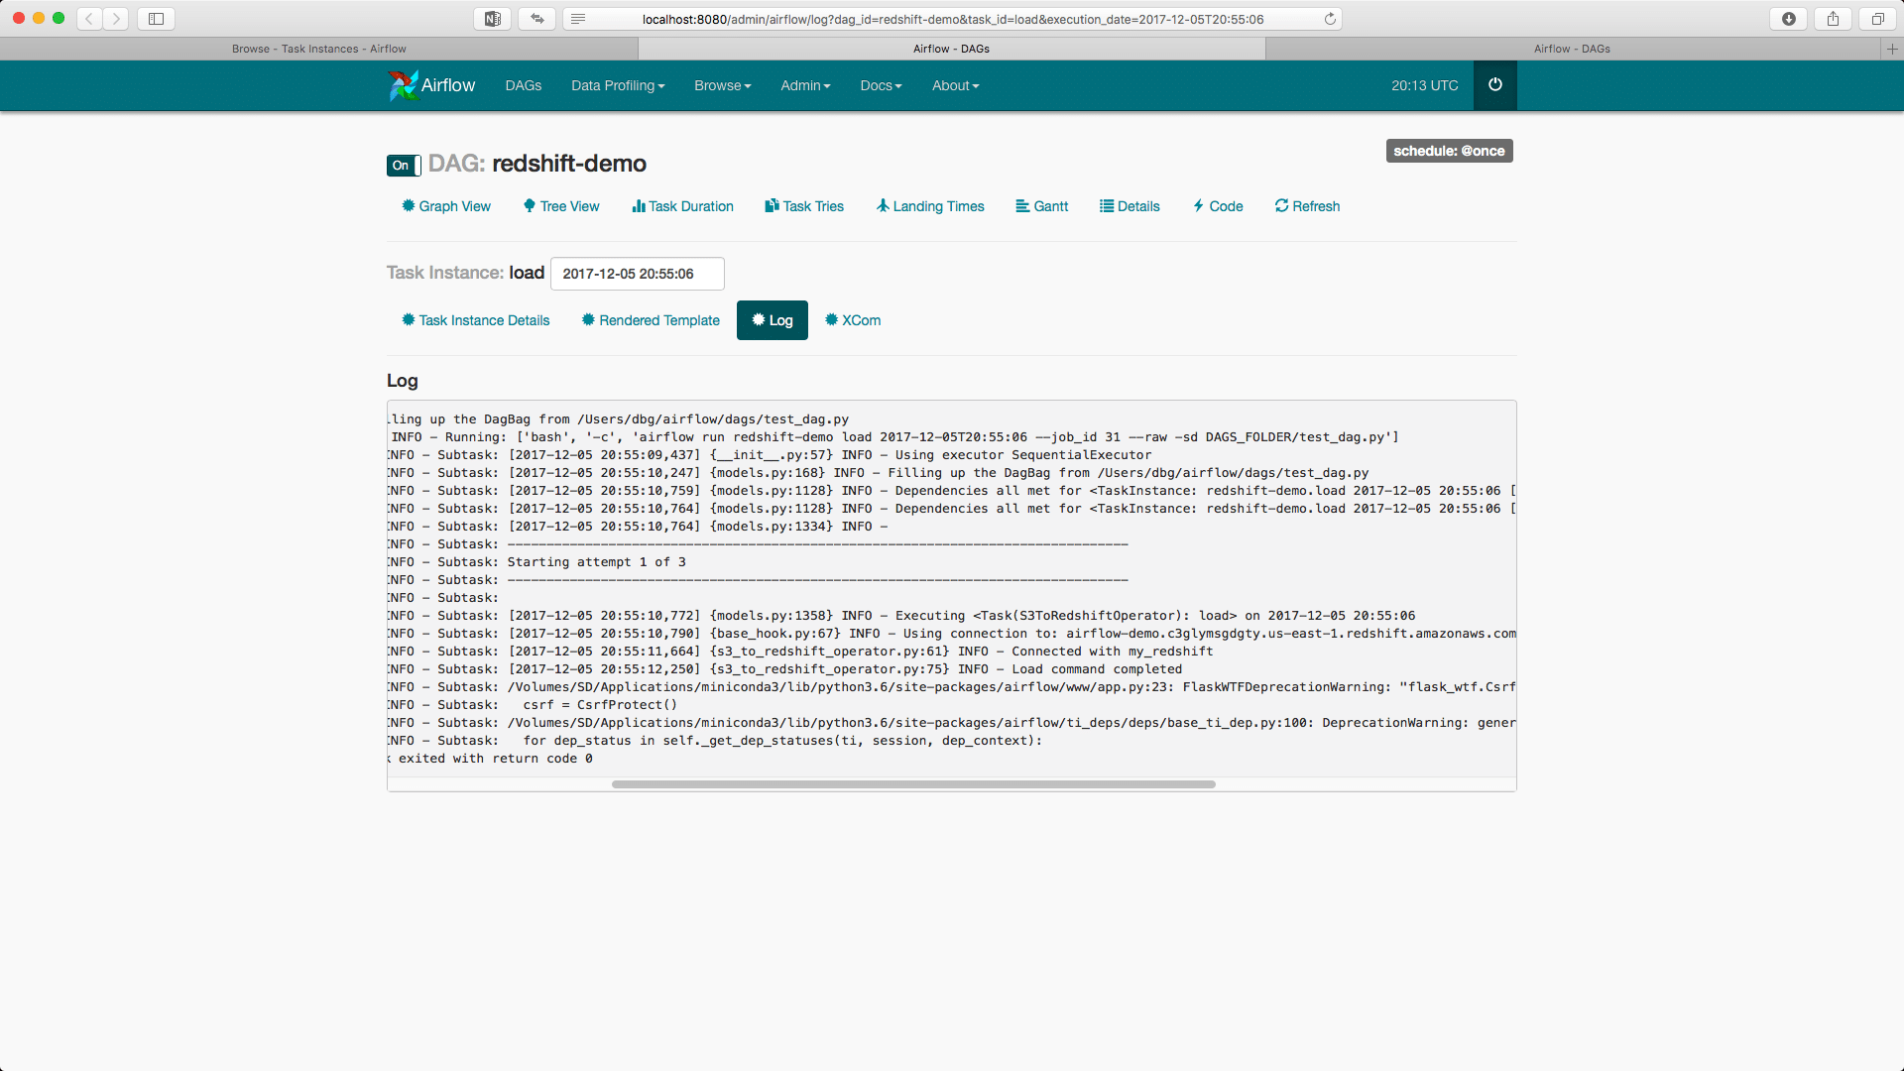This screenshot has width=1904, height=1071.
Task: Expand the Admin dropdown menu
Action: pyautogui.click(x=803, y=85)
